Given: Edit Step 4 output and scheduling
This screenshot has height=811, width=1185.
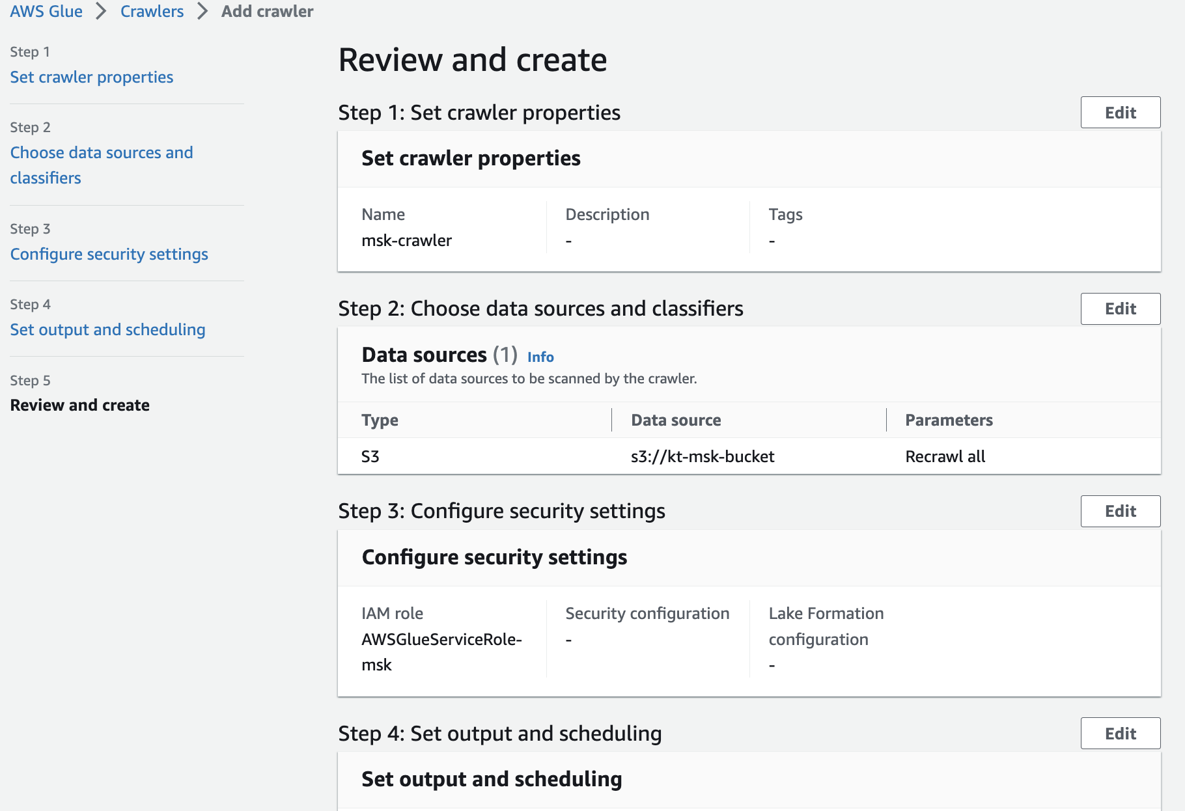Looking at the screenshot, I should (1120, 734).
